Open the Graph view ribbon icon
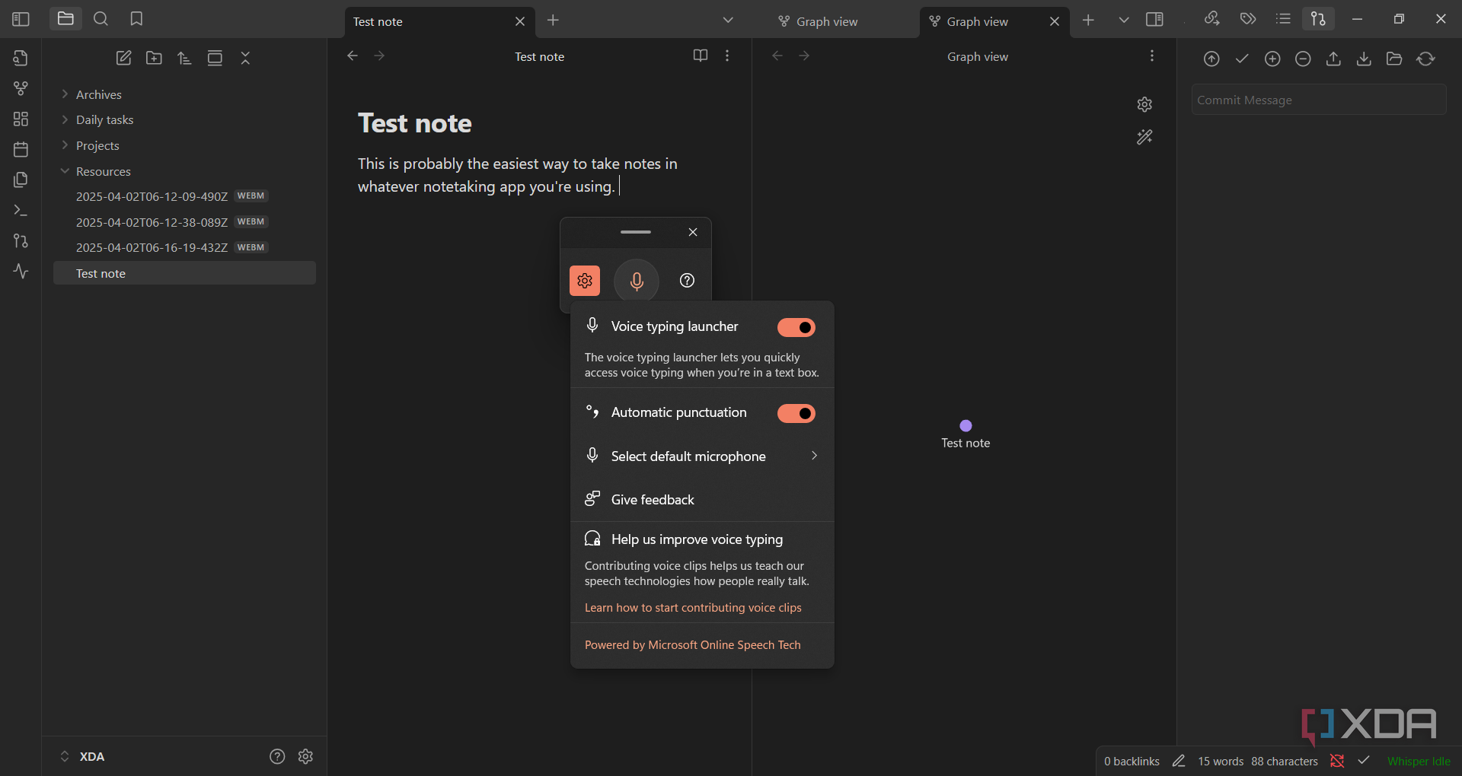 click(x=21, y=88)
